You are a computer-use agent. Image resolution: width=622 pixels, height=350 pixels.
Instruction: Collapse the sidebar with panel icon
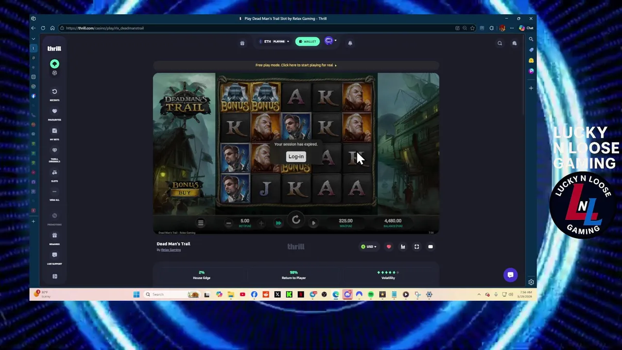coord(54,276)
